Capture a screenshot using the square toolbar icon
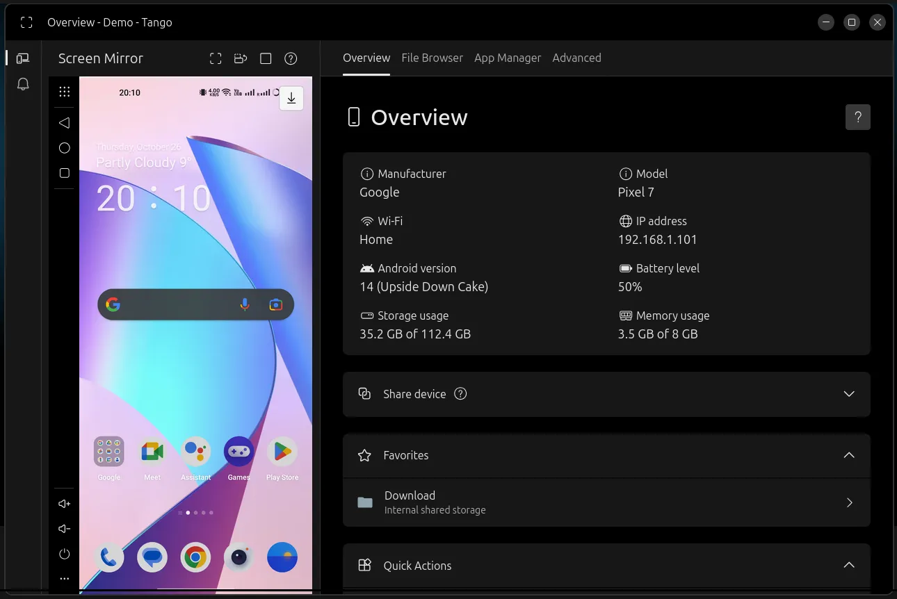Screen dimensions: 897x599 (266, 58)
